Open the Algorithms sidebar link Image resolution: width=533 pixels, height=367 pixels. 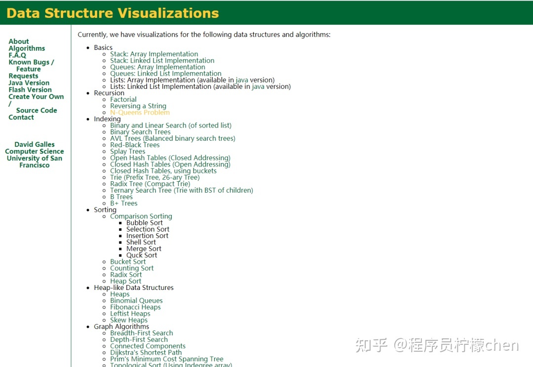[x=27, y=48]
